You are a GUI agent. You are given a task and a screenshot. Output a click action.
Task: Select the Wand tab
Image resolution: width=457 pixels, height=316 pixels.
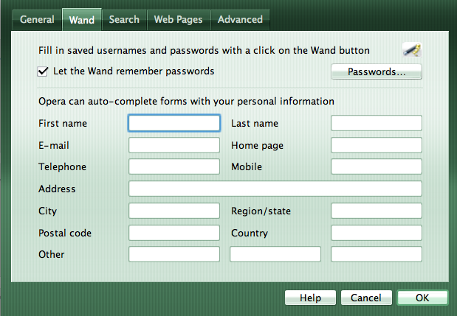[82, 19]
